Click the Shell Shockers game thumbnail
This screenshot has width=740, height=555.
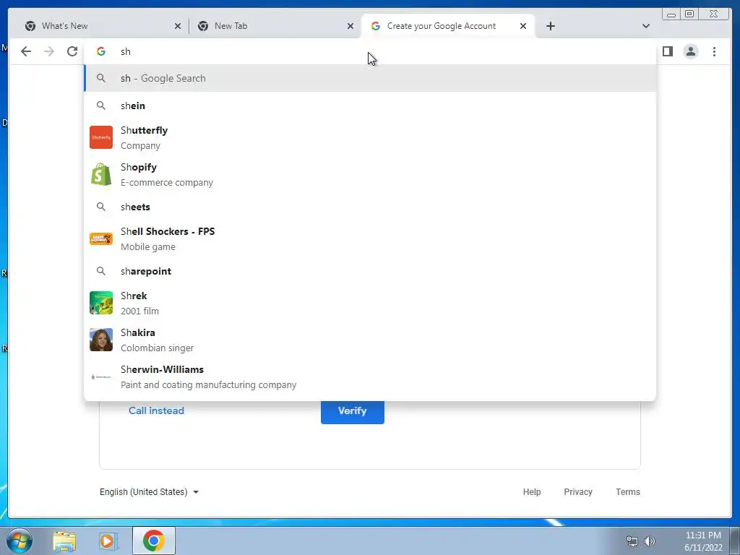tap(101, 238)
